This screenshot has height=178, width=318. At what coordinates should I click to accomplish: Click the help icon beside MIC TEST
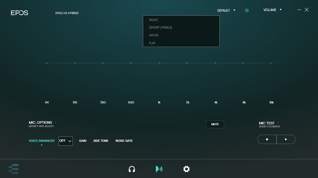coord(278,123)
